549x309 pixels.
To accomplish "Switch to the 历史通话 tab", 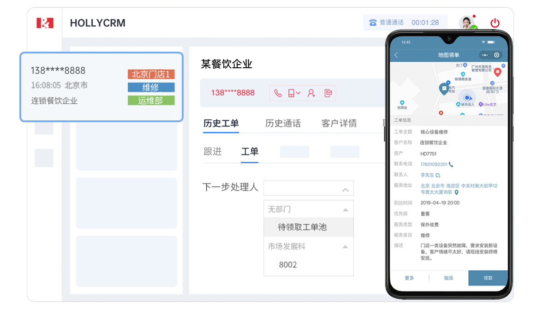I will coord(282,123).
